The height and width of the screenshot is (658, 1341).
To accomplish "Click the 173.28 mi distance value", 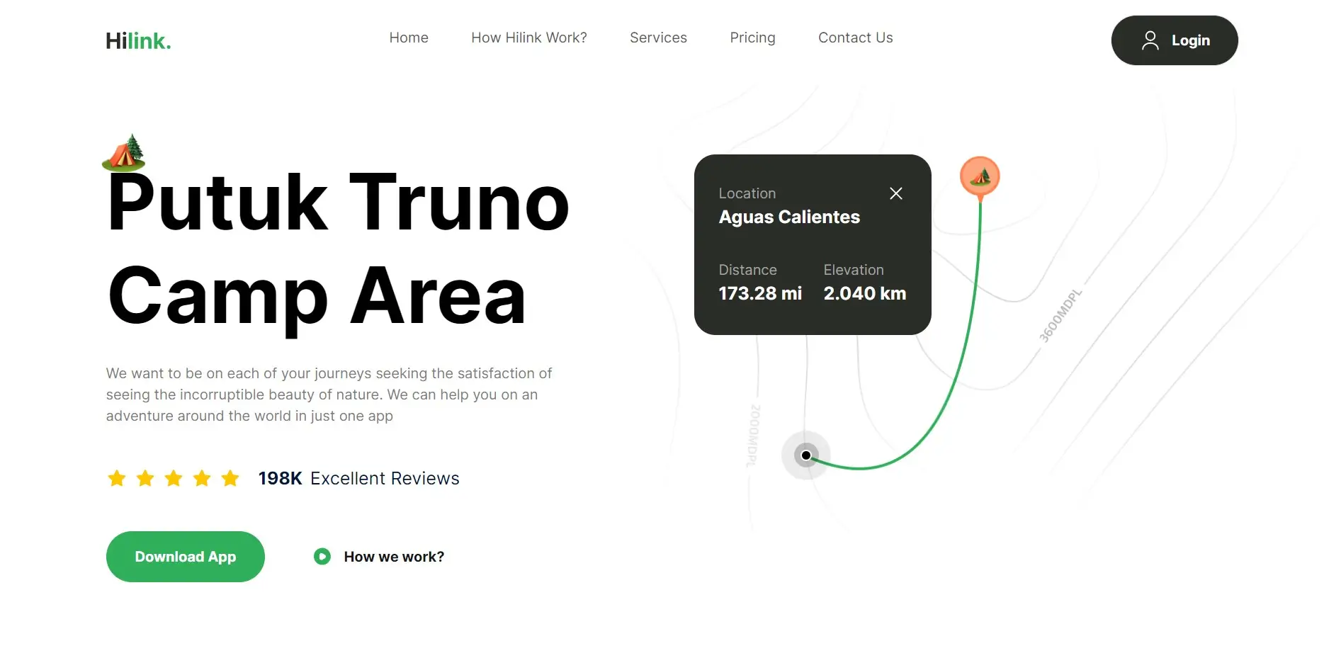I will pos(760,293).
